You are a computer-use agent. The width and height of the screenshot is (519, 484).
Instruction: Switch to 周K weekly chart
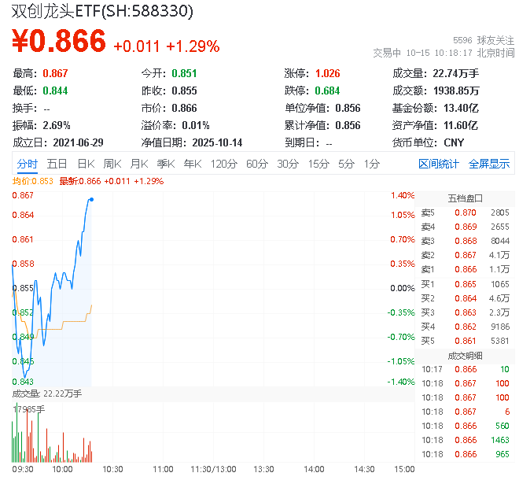coord(112,164)
